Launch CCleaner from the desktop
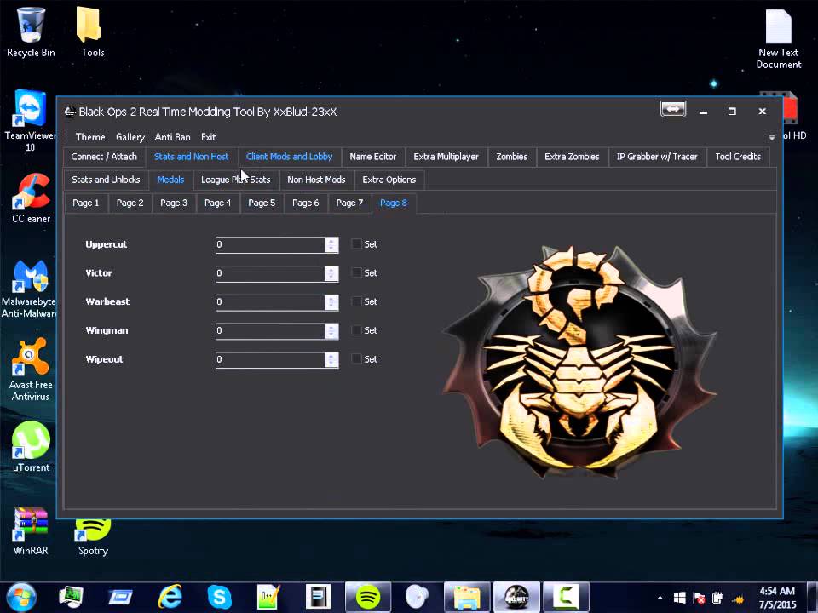The image size is (818, 613). point(31,198)
